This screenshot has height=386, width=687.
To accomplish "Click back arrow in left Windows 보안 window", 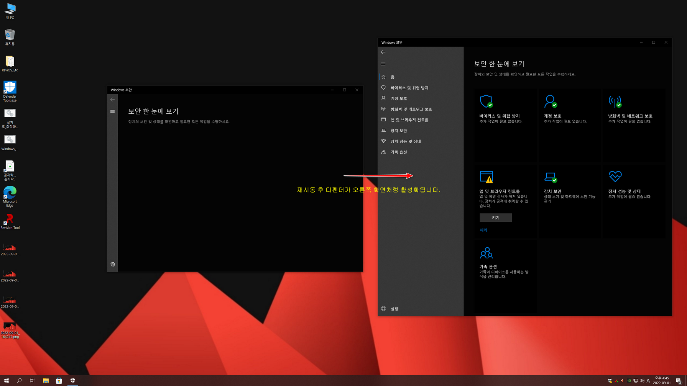I will (112, 100).
